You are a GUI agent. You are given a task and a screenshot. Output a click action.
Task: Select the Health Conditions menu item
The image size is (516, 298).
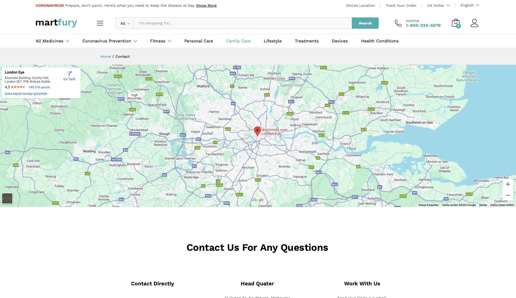[379, 41]
